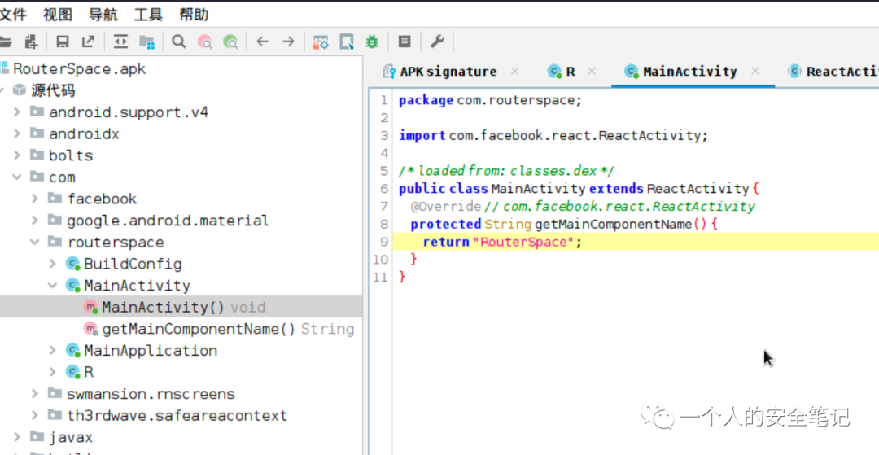Select the BuildConfig class
This screenshot has width=879, height=455.
(133, 264)
